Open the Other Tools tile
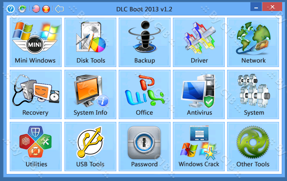Viewport: 287px width, 181px height. pos(253,147)
